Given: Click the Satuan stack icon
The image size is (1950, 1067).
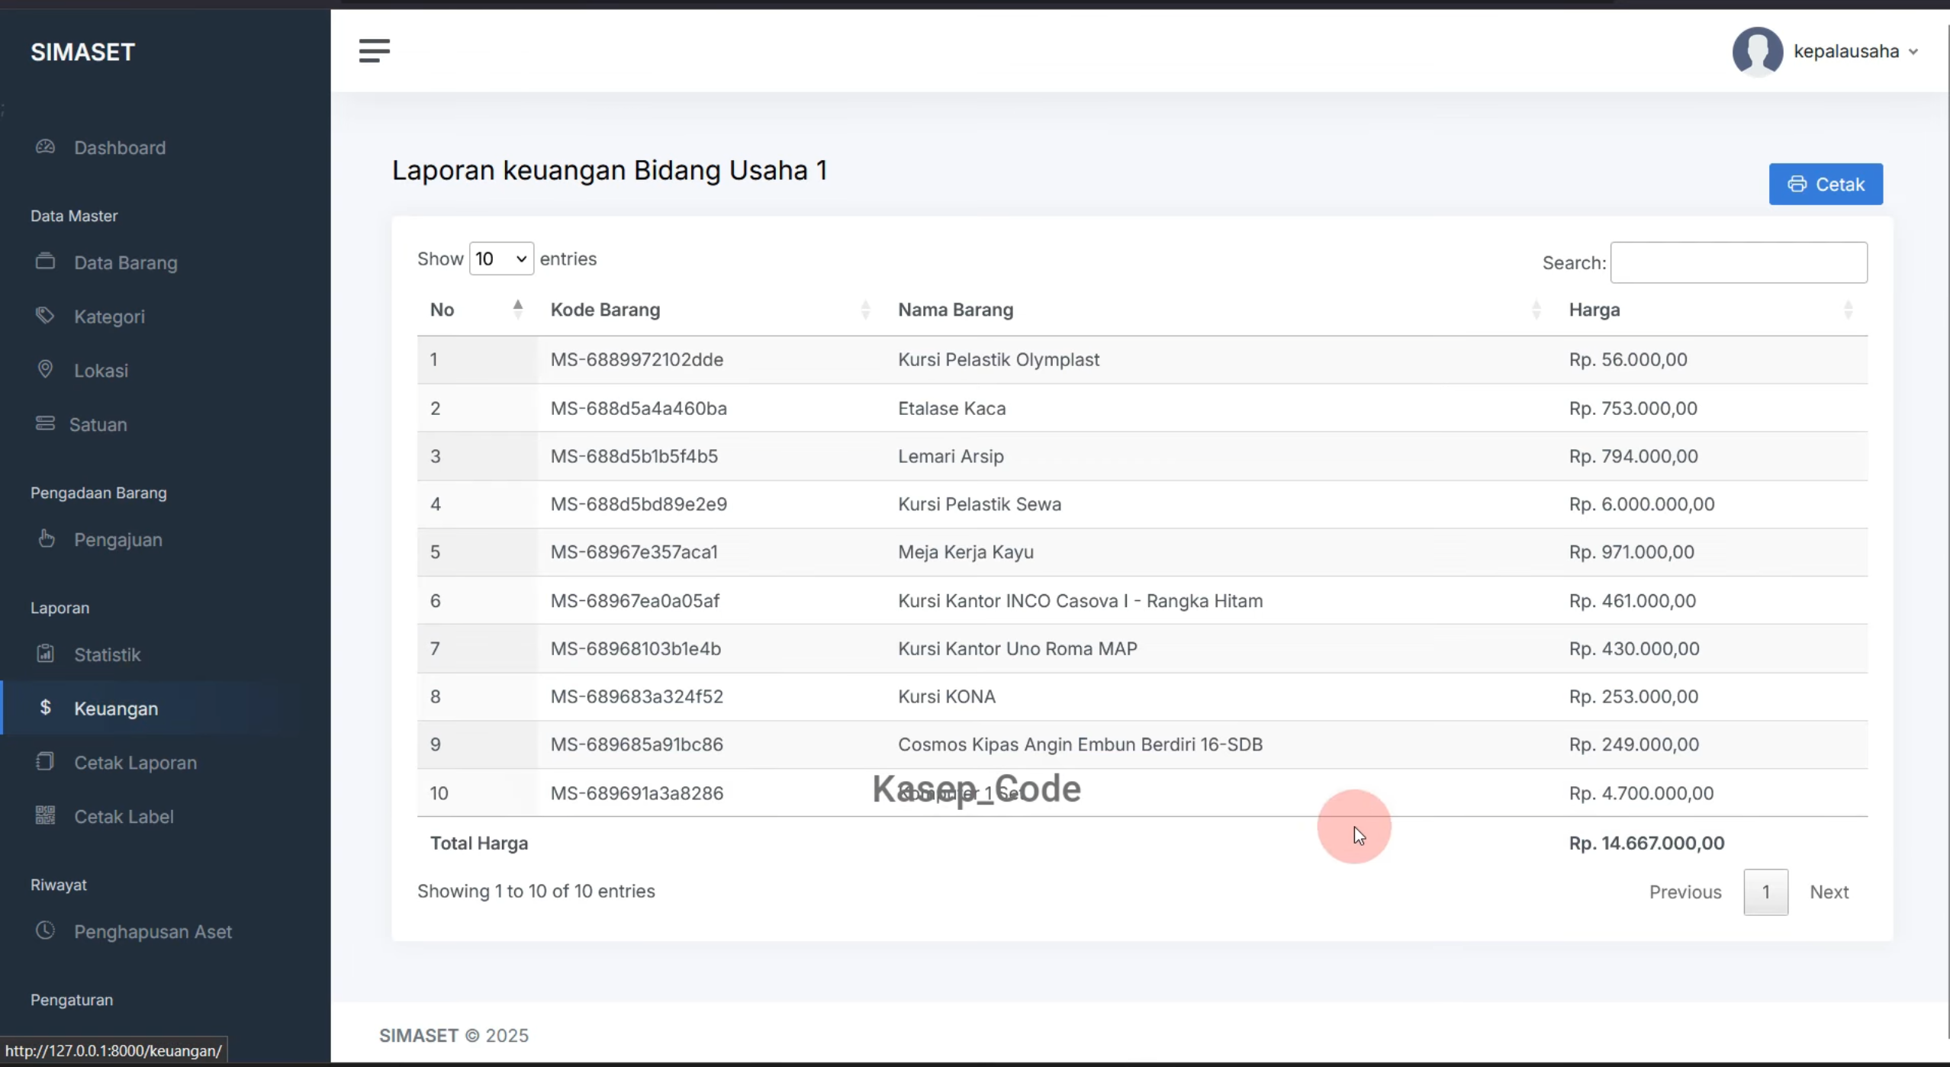Looking at the screenshot, I should pos(45,423).
